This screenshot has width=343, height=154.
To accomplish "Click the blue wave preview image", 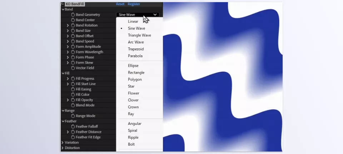I will coord(223,77).
